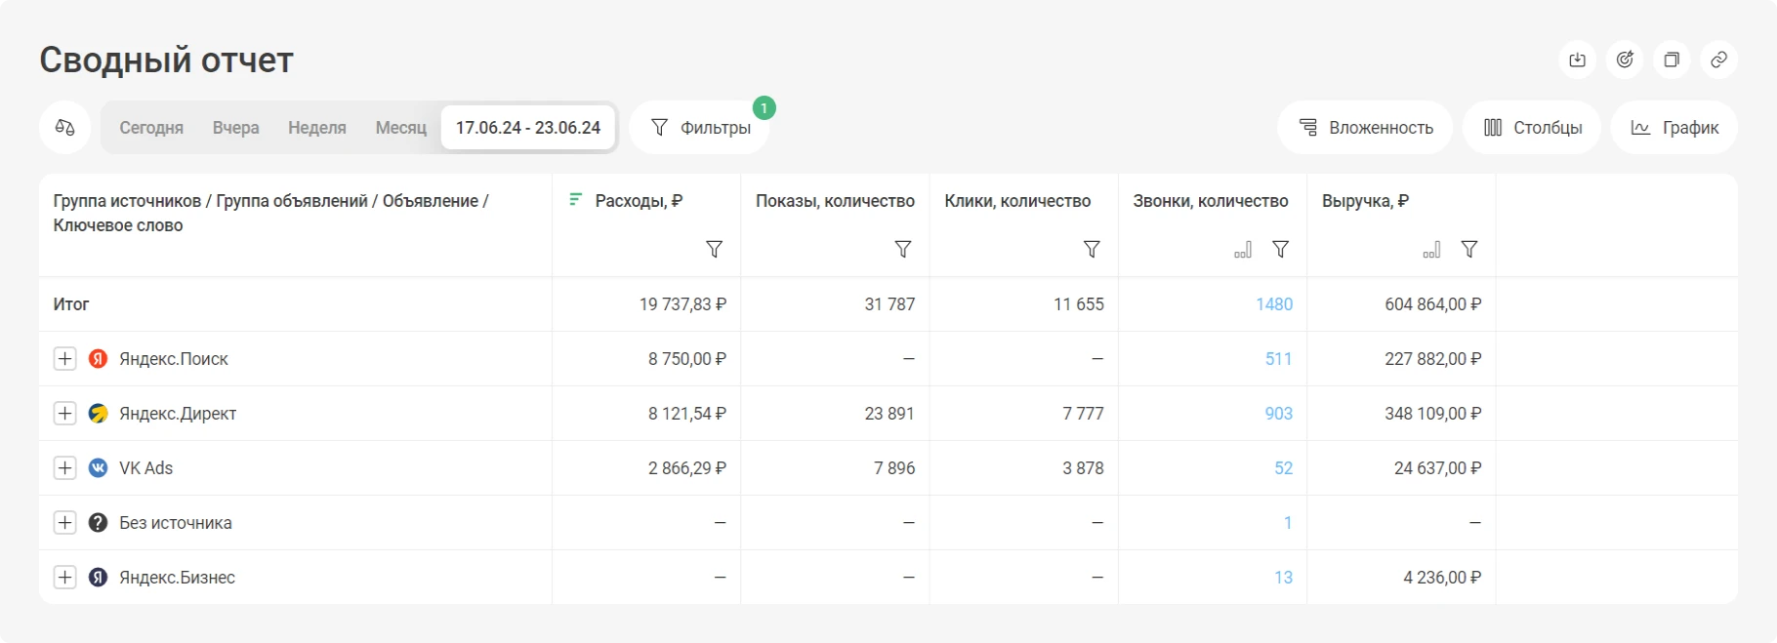Click the Яндекс.Директ clicks 7 777

point(1083,414)
